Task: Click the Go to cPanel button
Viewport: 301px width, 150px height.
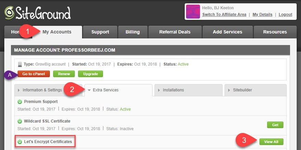Action: tap(34, 74)
